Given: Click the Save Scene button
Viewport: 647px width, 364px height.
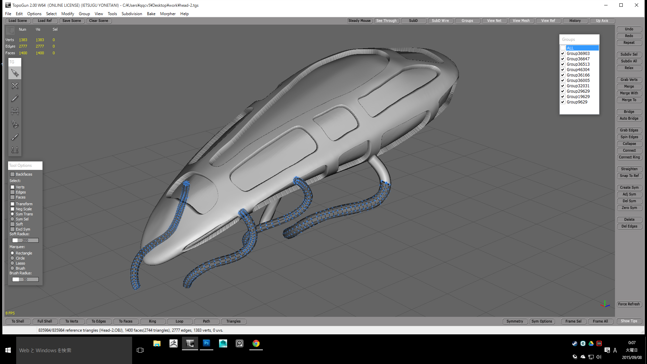Looking at the screenshot, I should tap(72, 21).
